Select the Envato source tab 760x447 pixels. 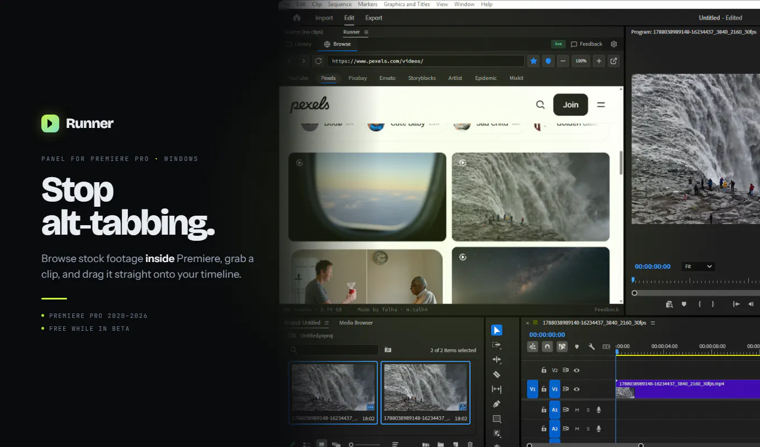tap(387, 78)
